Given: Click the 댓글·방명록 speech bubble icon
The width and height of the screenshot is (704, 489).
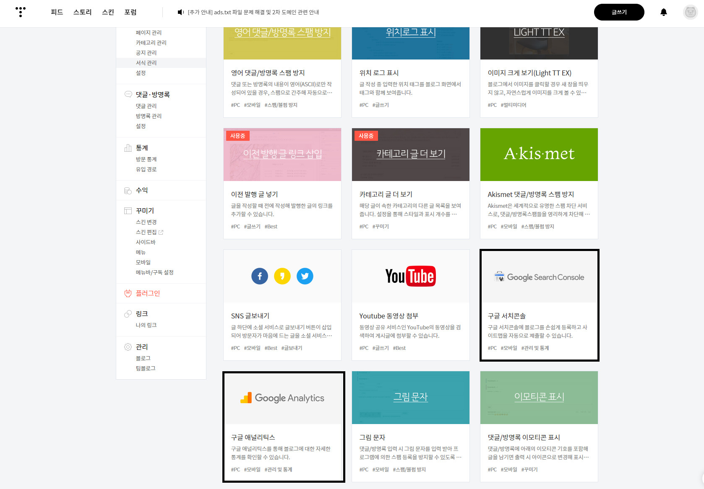Looking at the screenshot, I should 128,94.
